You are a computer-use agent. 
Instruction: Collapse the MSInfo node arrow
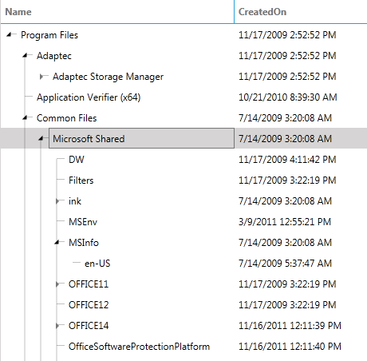[57, 242]
